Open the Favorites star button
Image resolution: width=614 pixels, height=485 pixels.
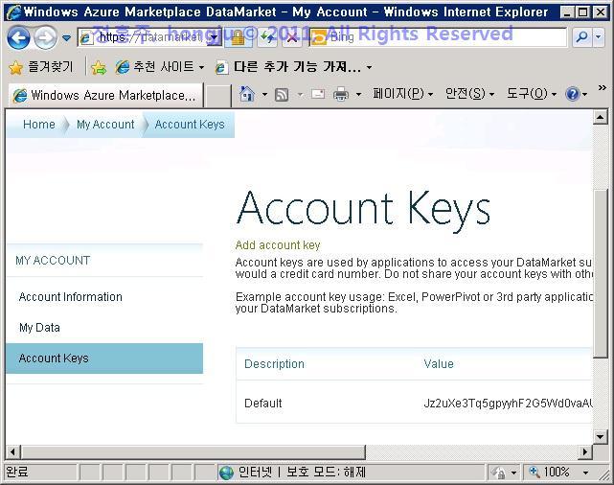(41, 67)
